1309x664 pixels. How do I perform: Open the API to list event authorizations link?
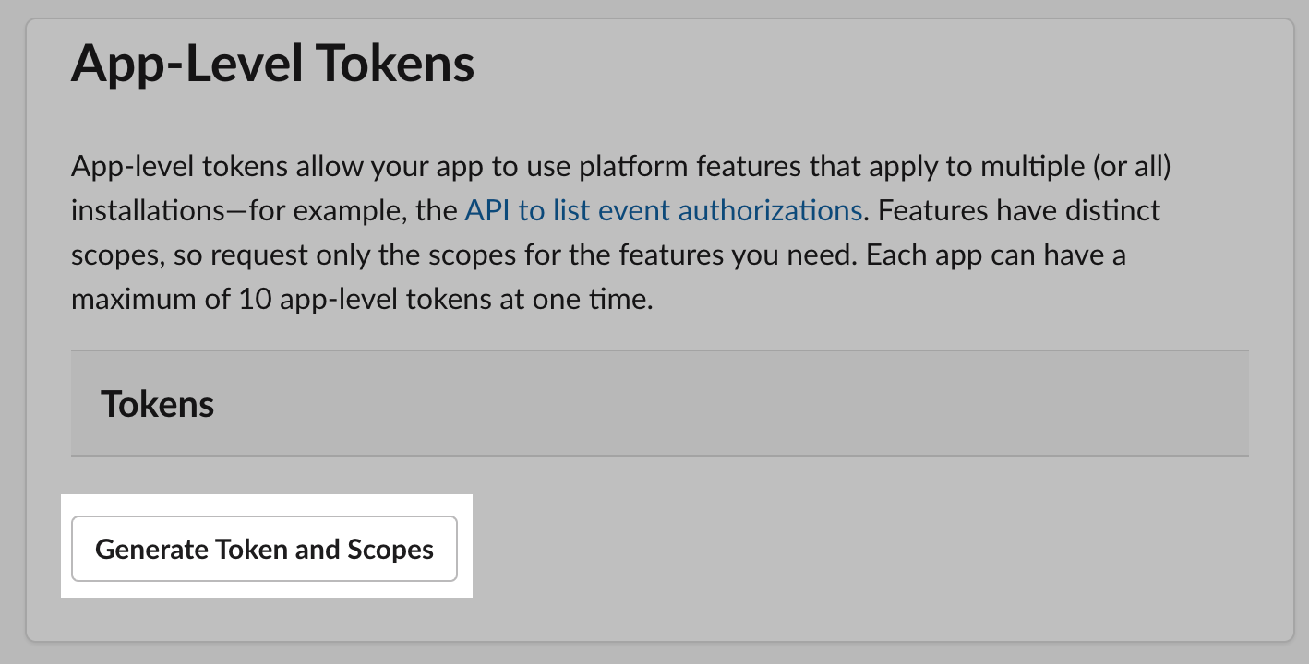663,210
